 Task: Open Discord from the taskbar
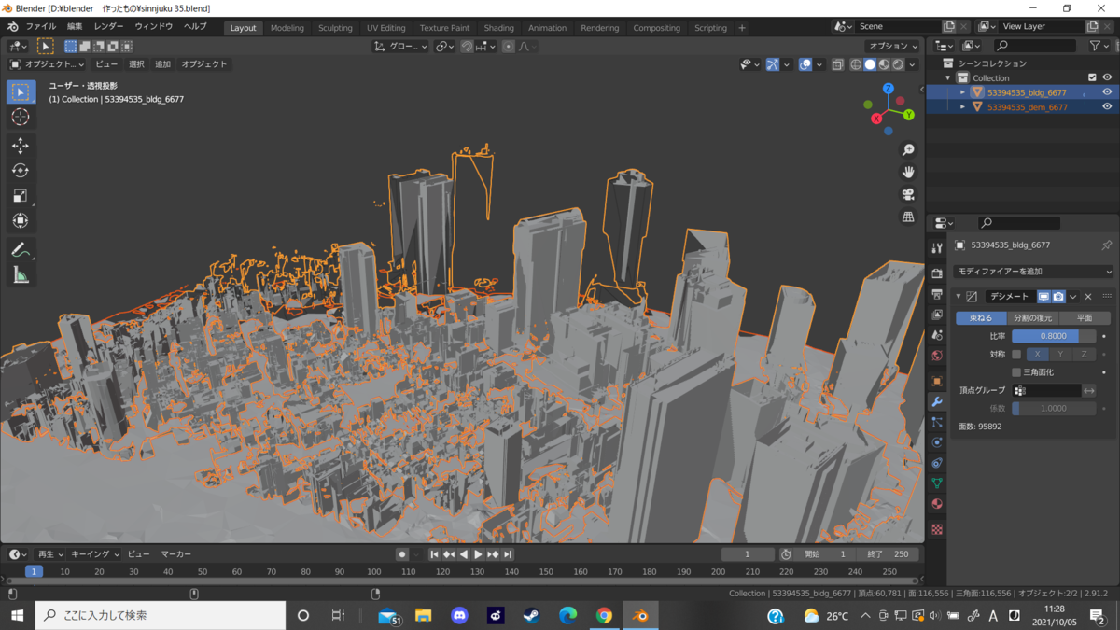[459, 616]
